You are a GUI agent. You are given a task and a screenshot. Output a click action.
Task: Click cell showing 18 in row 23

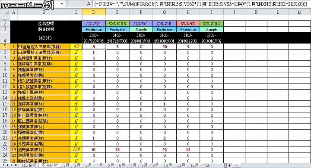pos(188,149)
